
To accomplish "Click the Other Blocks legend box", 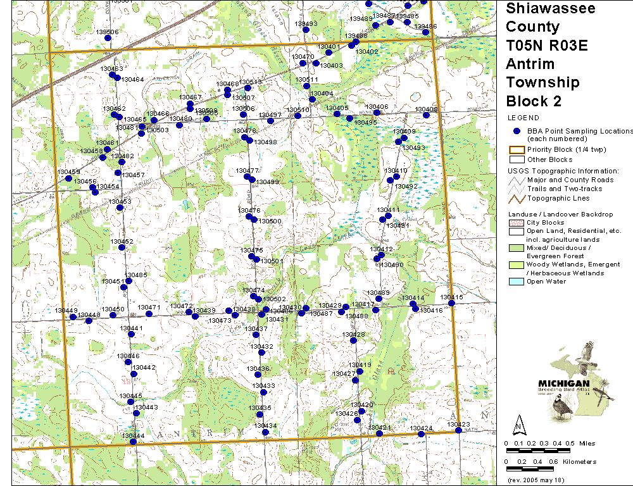I will coord(515,159).
